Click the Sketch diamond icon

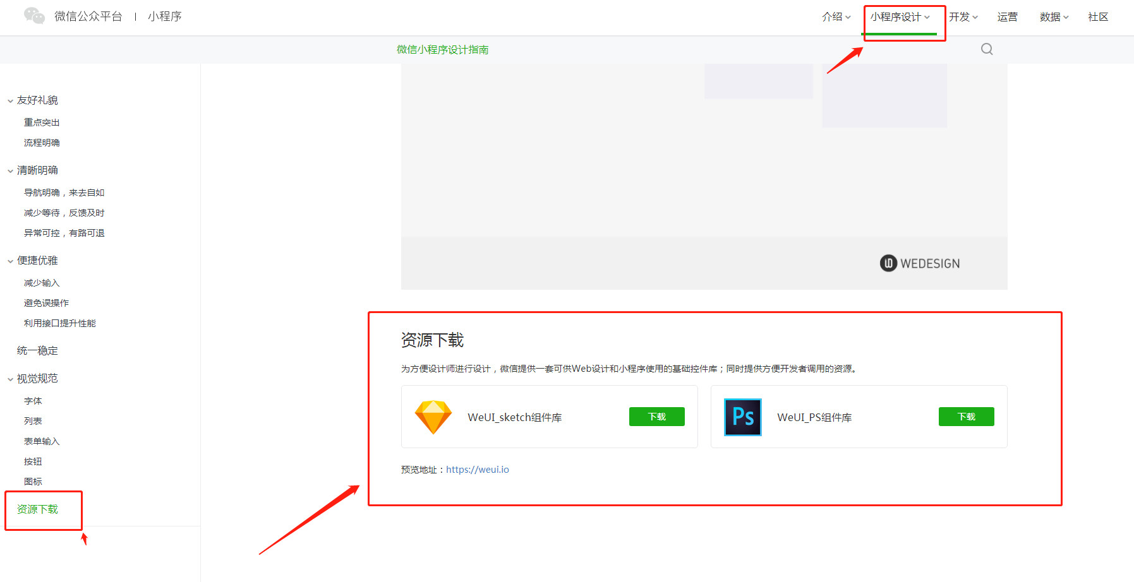coord(433,417)
